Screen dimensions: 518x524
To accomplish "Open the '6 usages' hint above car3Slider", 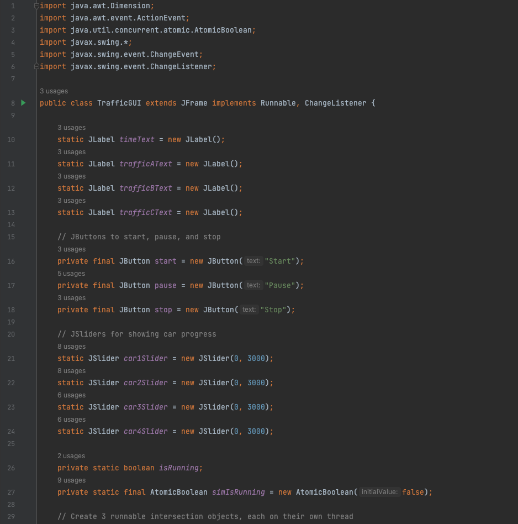I will 71,395.
